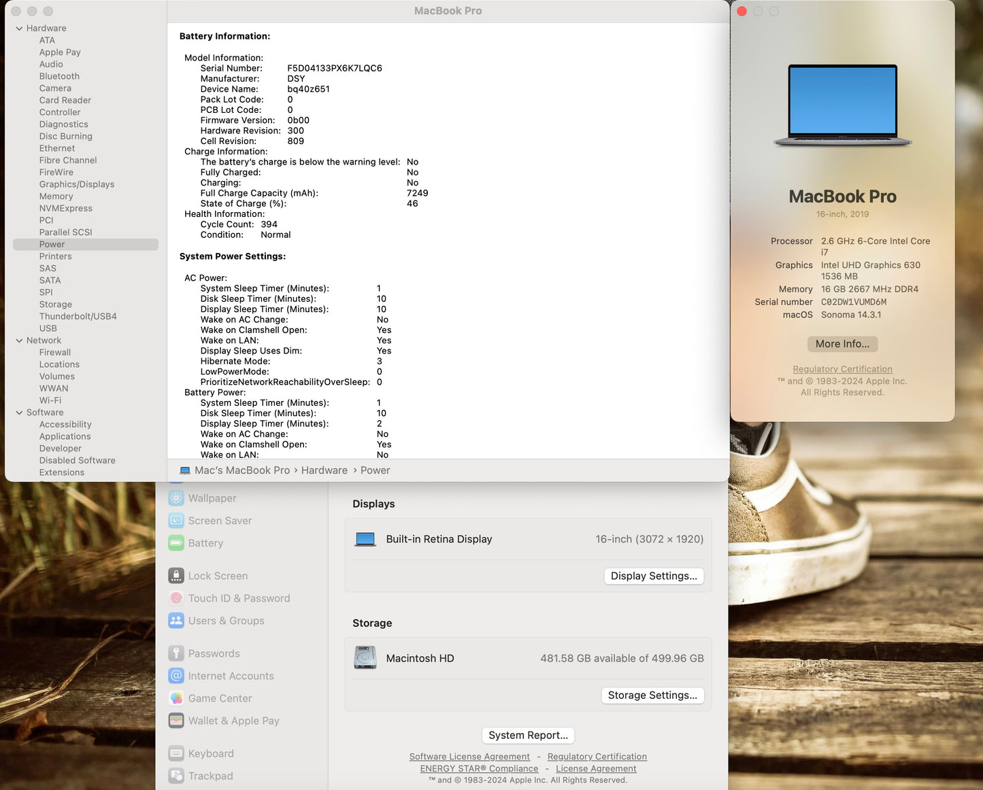Select Graphics/Displays in Hardware list
The width and height of the screenshot is (983, 790).
pos(76,184)
